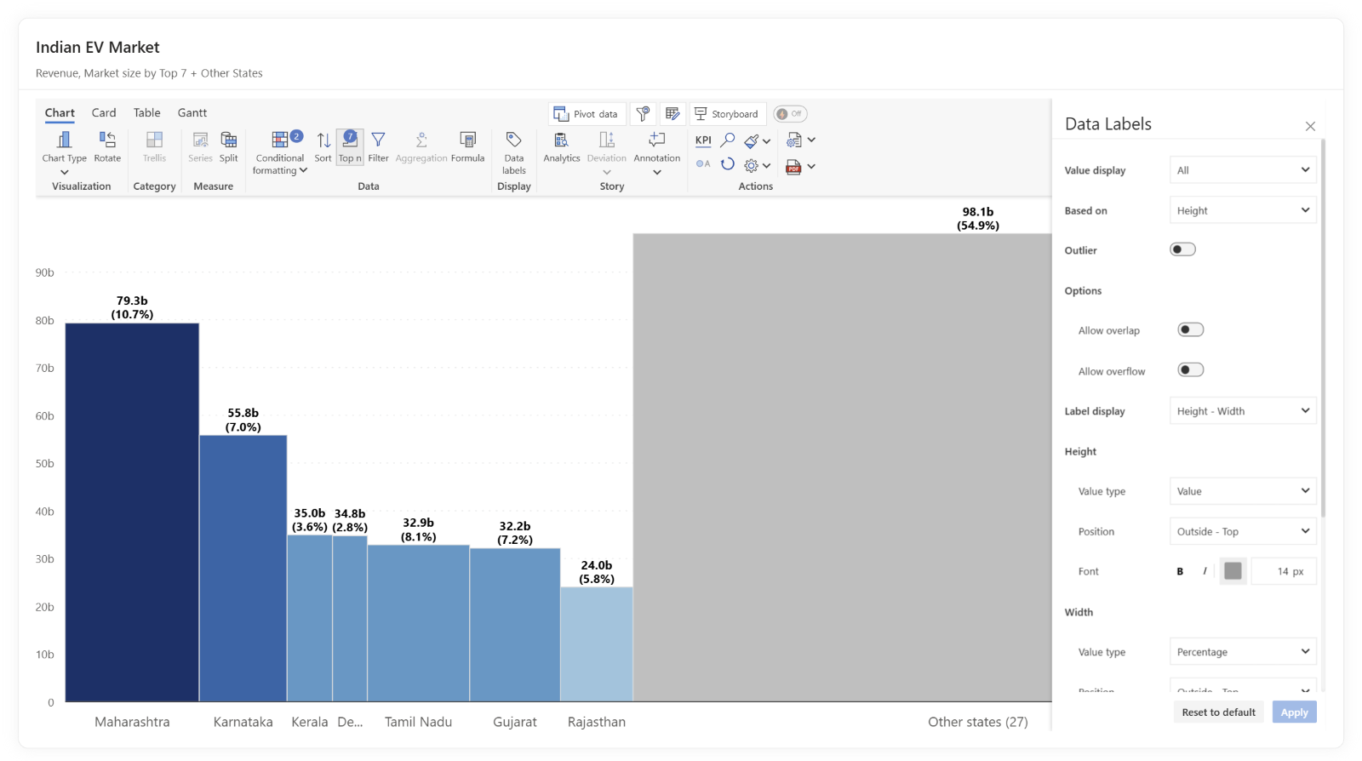Open the Analytics tool
The width and height of the screenshot is (1362, 761).
pos(561,146)
